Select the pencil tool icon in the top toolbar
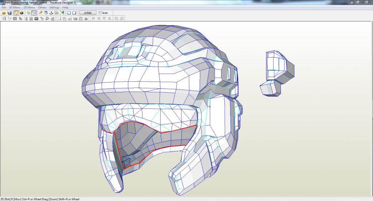The width and height of the screenshot is (373, 201). coord(40,13)
